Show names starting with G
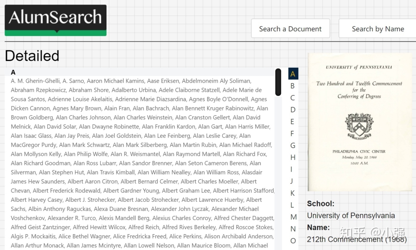 point(292,145)
